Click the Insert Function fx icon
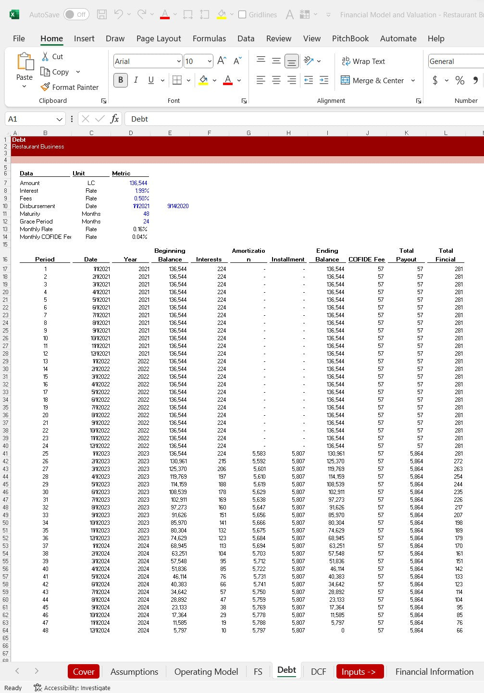 point(114,119)
